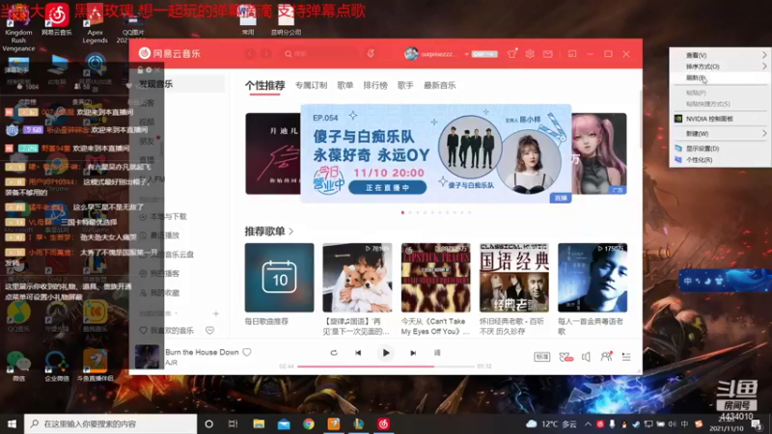
Task: Open File Explorer from the taskbar
Action: point(259,423)
